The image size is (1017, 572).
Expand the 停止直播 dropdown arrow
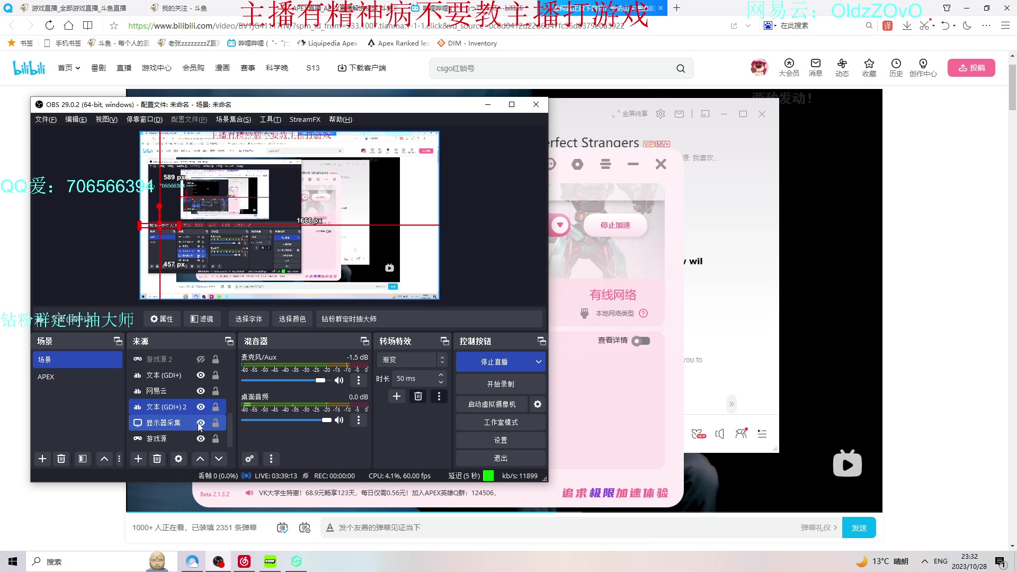tap(539, 362)
